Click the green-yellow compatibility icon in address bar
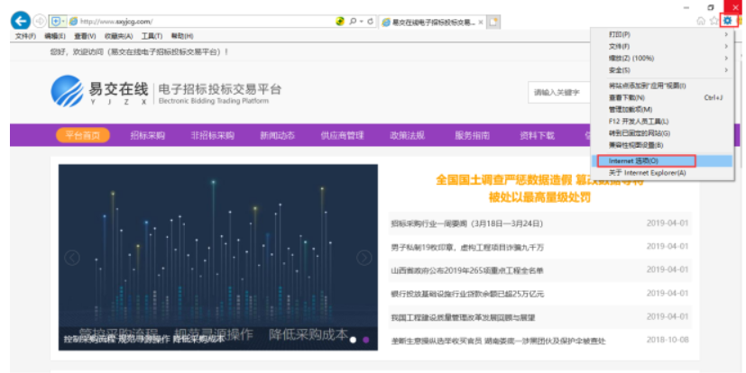This screenshot has height=373, width=746. pyautogui.click(x=340, y=22)
